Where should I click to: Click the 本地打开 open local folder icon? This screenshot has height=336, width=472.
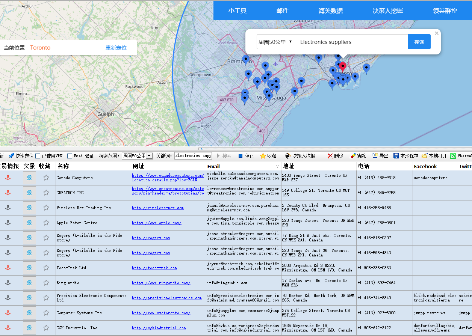425,156
